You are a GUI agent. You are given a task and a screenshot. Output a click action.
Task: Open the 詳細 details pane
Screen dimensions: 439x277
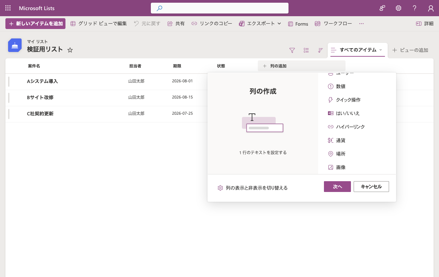[x=425, y=24]
